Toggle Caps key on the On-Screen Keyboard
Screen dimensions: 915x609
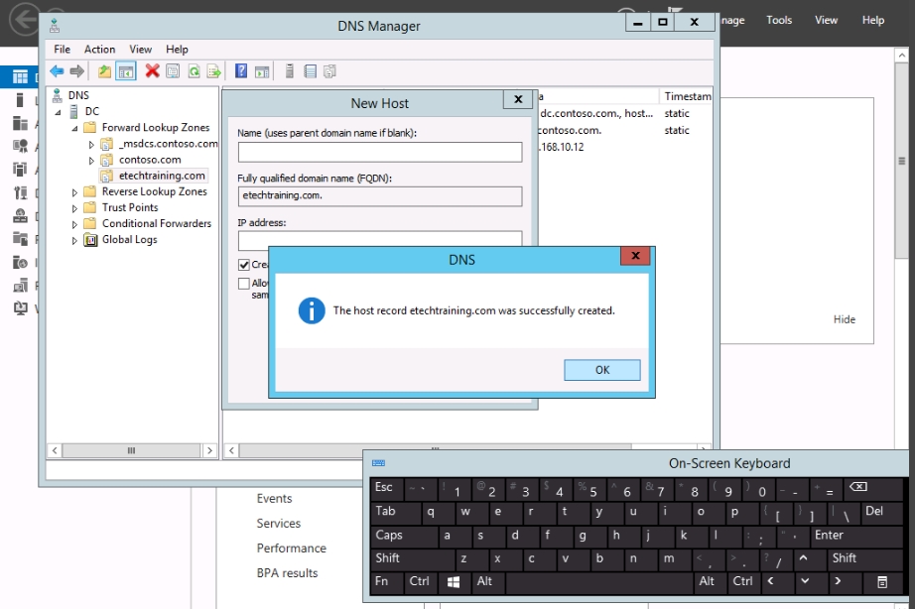click(403, 535)
